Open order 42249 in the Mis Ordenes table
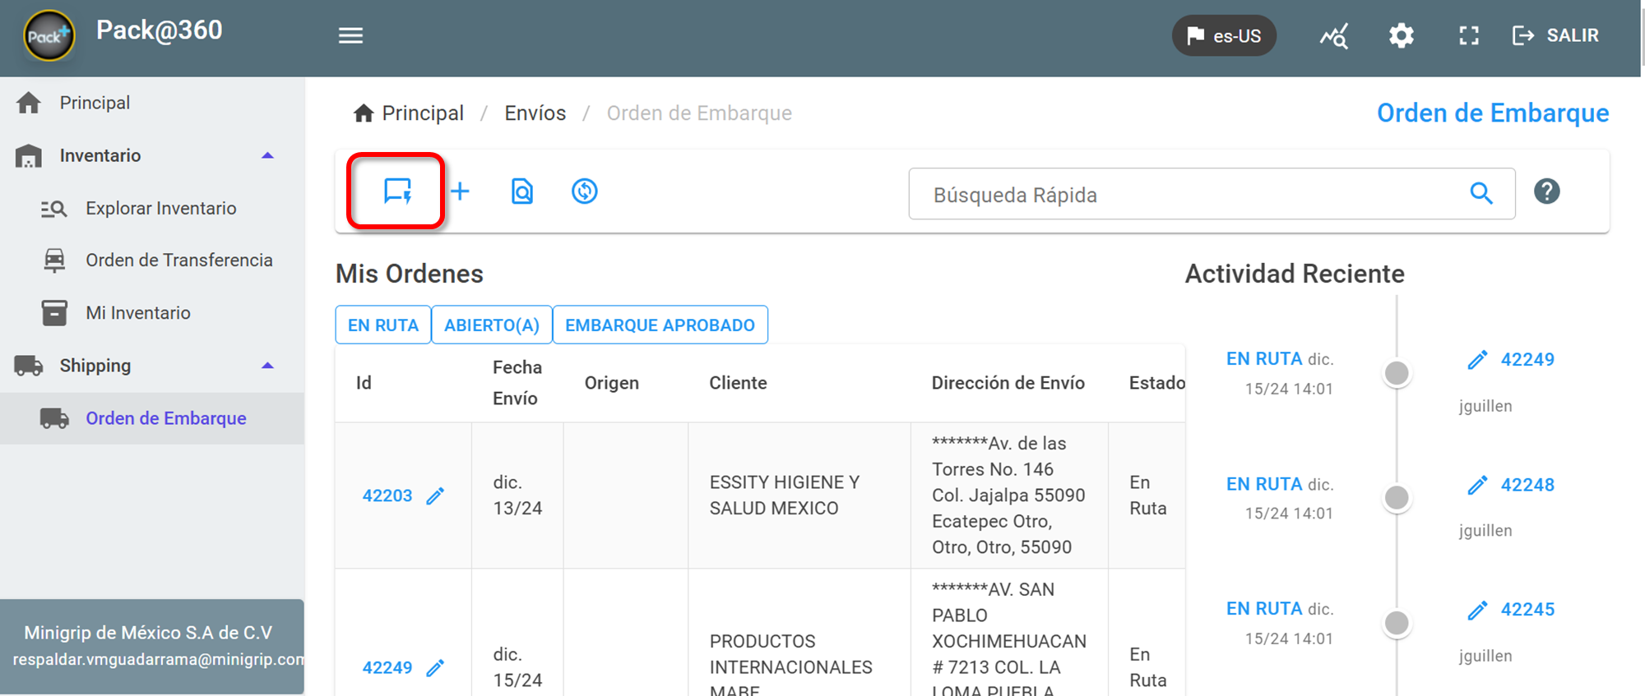This screenshot has height=696, width=1645. (x=387, y=667)
